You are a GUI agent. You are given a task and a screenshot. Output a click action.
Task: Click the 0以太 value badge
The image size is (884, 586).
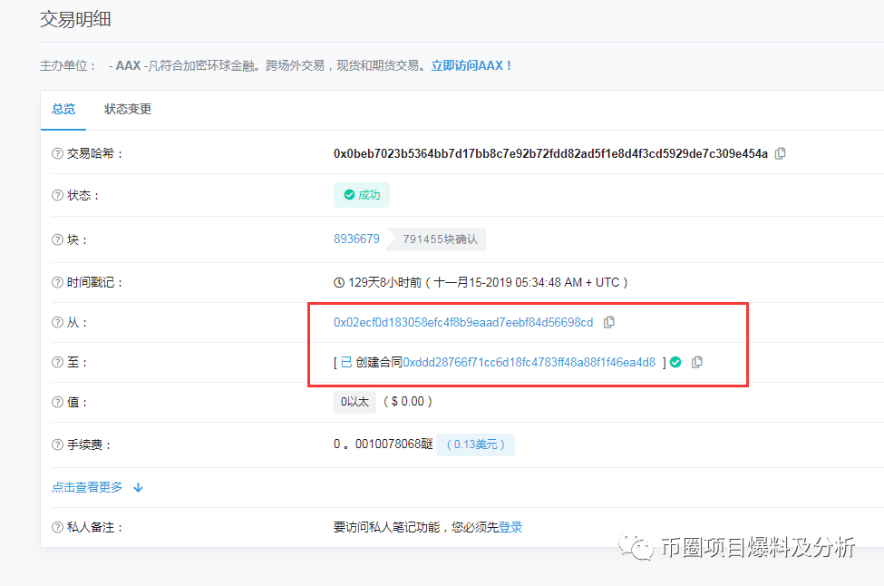tap(355, 402)
